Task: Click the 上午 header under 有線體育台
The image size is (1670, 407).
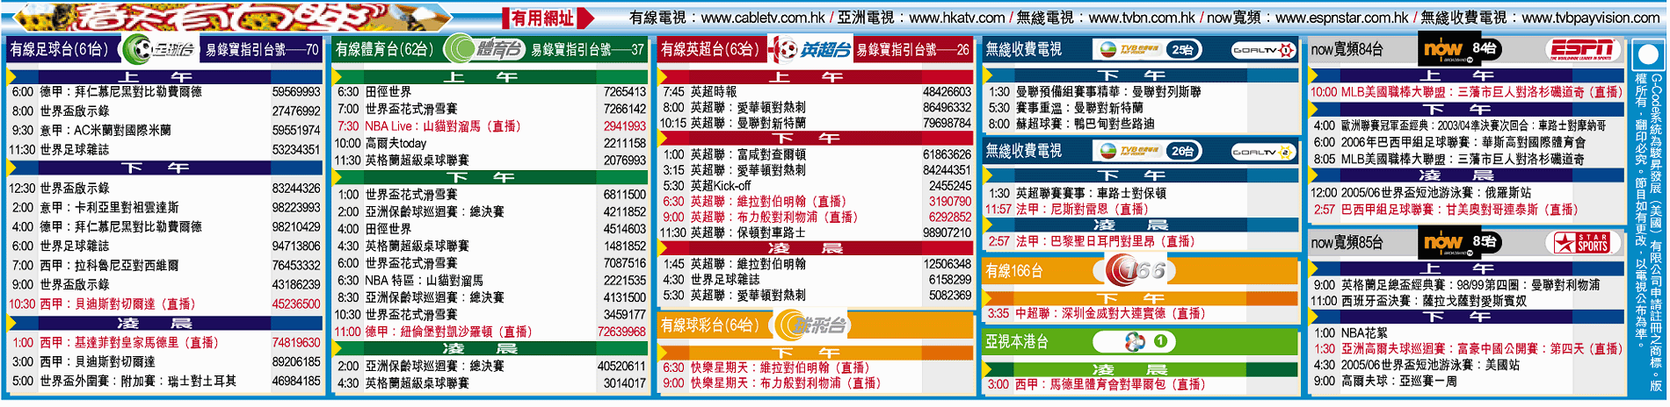Action: 490,76
